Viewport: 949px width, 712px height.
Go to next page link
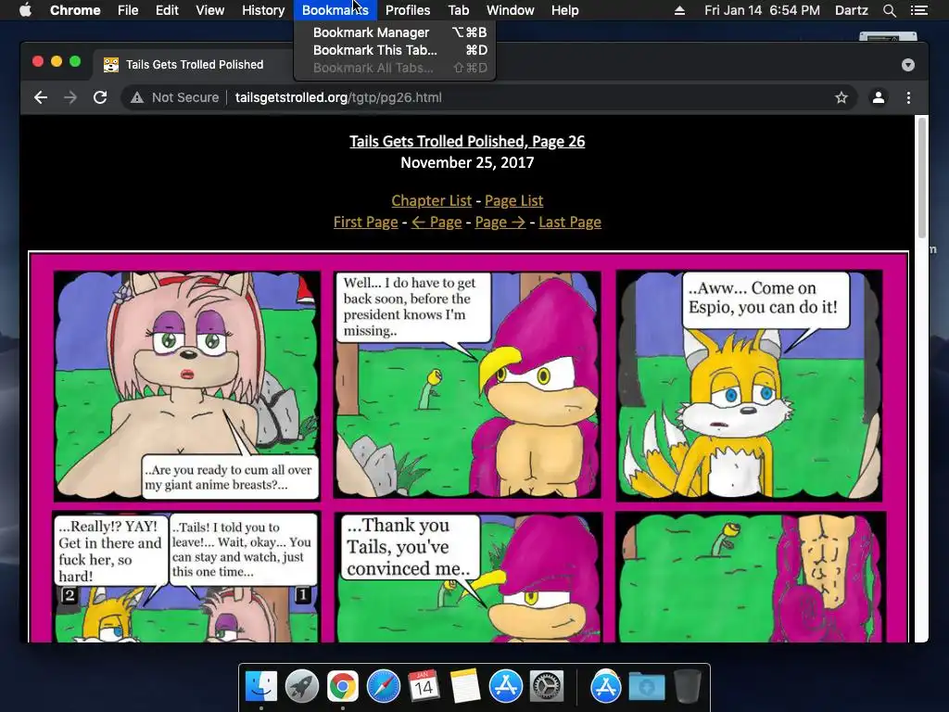point(500,222)
